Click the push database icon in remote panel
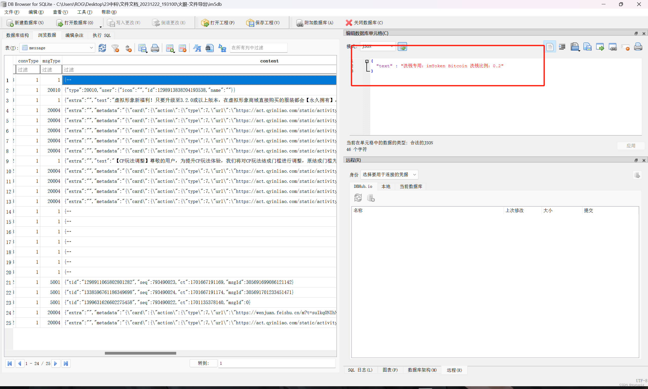Screen dimensions: 648x389 (x=371, y=198)
